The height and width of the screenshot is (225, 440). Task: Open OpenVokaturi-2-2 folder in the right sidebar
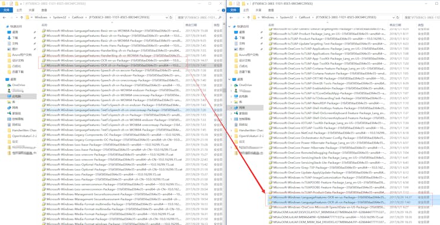click(249, 136)
